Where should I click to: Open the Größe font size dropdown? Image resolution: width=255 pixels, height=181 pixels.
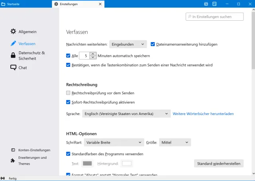(175, 142)
